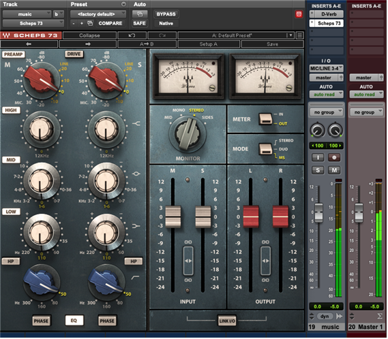Open the insert position b dropdown
Image resolution: width=388 pixels, height=339 pixels.
click(x=59, y=14)
